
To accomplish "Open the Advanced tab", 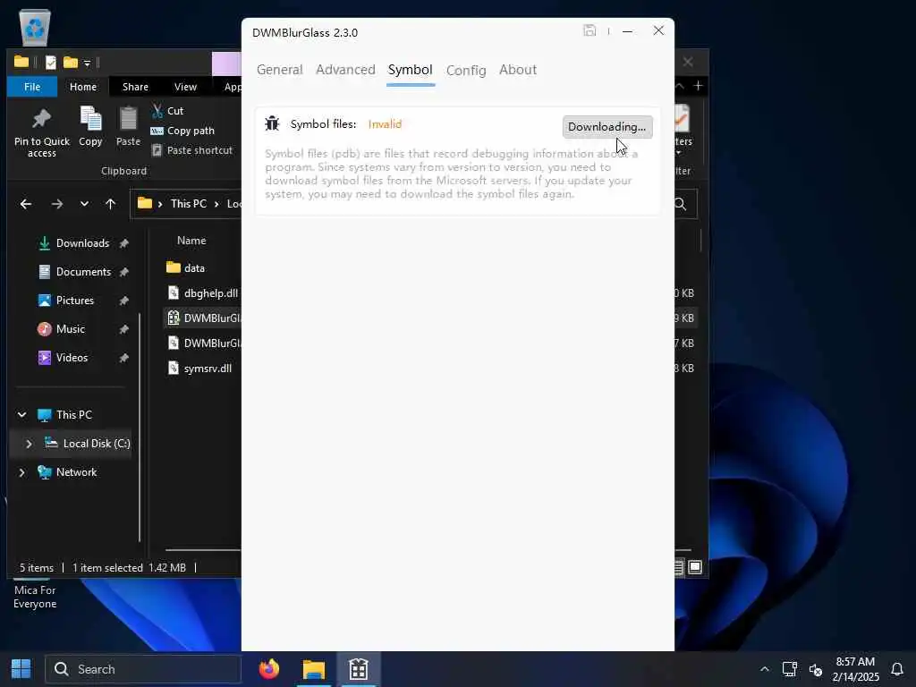I will point(345,70).
